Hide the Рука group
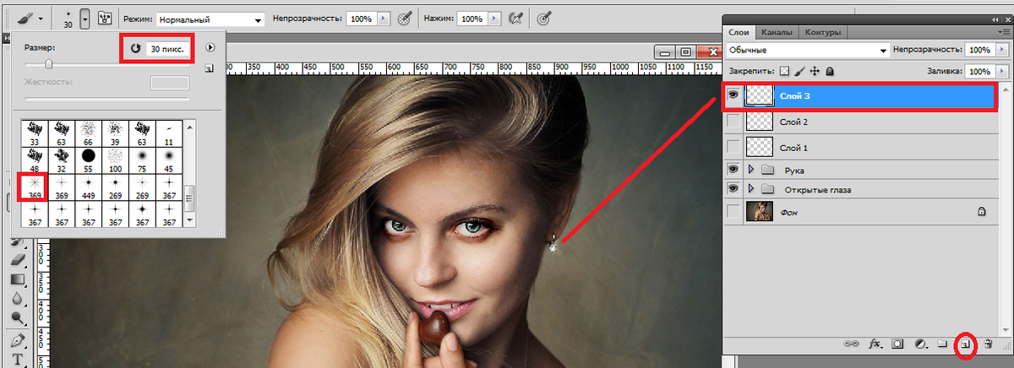Viewport: 1014px width, 368px height. click(733, 170)
